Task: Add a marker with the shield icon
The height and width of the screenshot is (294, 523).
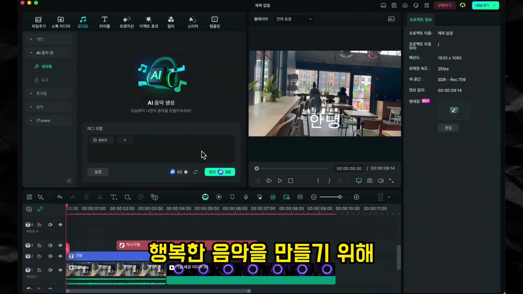Action: tap(232, 198)
